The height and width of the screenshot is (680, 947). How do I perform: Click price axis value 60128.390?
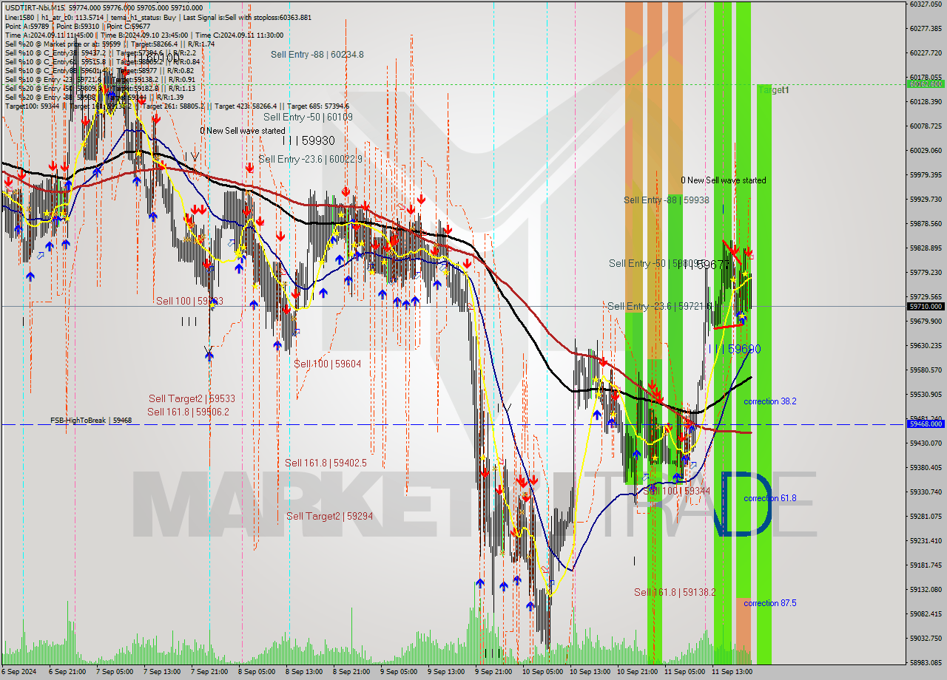(x=926, y=101)
